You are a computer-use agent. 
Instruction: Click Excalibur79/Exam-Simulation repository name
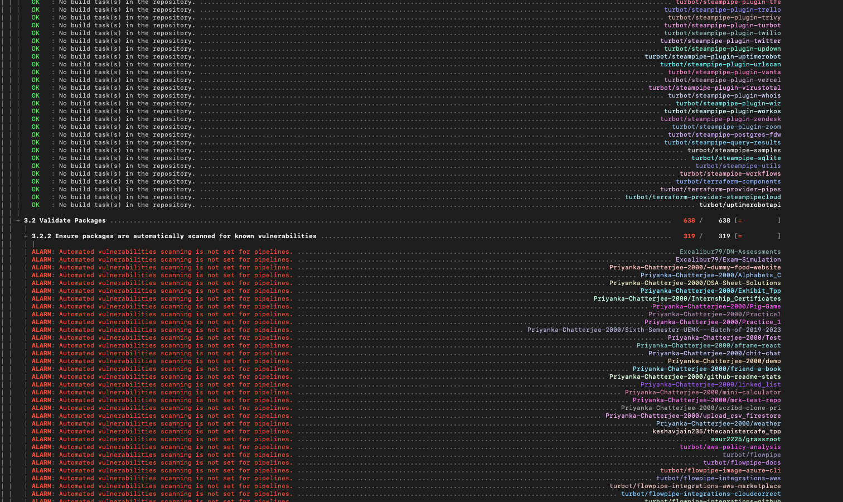pyautogui.click(x=728, y=260)
